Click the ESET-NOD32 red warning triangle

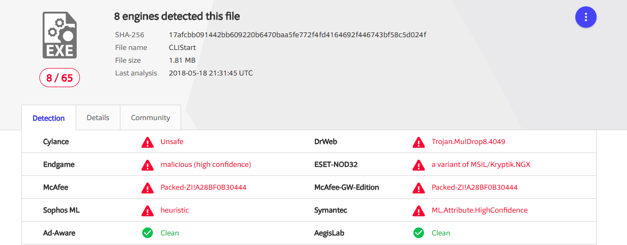(x=419, y=165)
